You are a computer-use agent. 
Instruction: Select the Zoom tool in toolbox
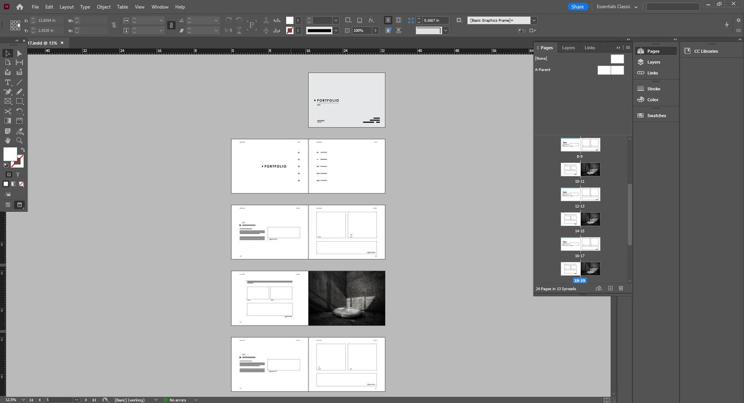point(20,141)
